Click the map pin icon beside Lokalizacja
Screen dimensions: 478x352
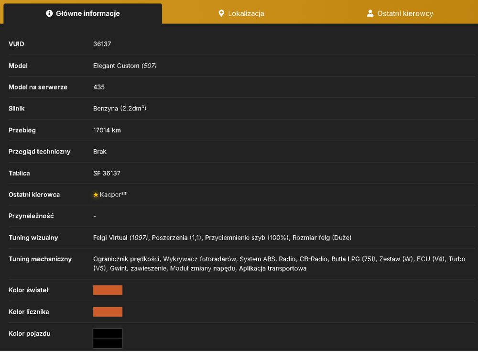[221, 13]
